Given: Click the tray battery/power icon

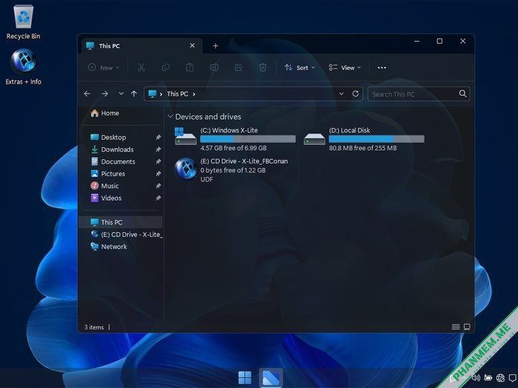Looking at the screenshot, I should click(x=488, y=377).
